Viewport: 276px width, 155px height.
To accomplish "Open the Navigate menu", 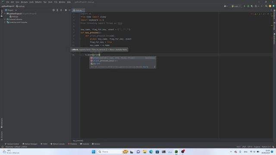I will tap(24, 2).
